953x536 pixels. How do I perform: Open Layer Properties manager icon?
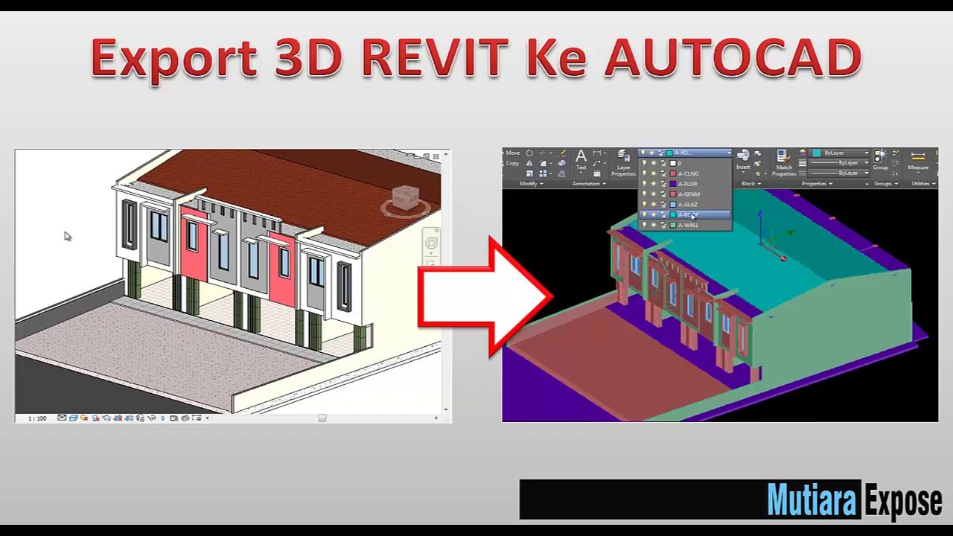point(623,155)
